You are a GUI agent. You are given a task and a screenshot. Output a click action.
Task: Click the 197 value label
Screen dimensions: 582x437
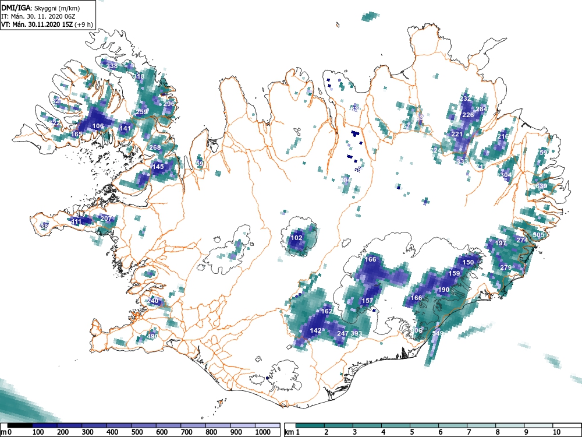click(x=501, y=242)
